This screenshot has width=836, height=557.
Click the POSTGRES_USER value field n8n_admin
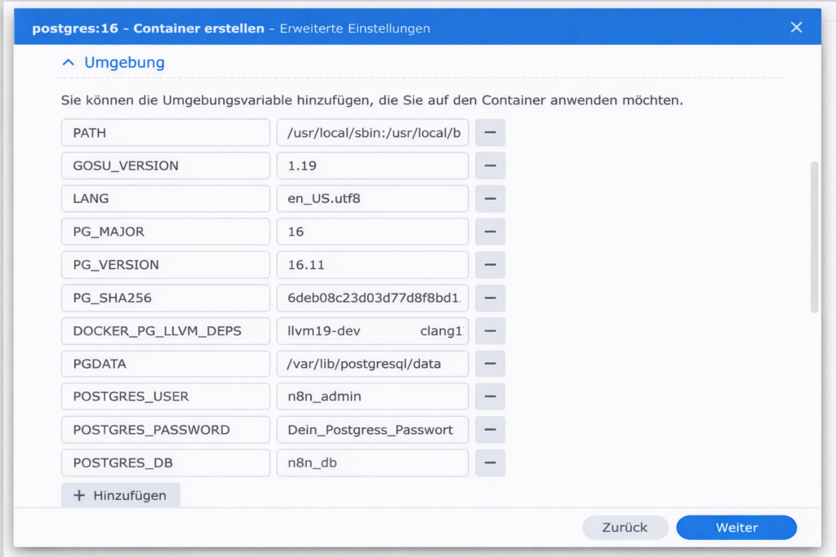click(x=372, y=396)
